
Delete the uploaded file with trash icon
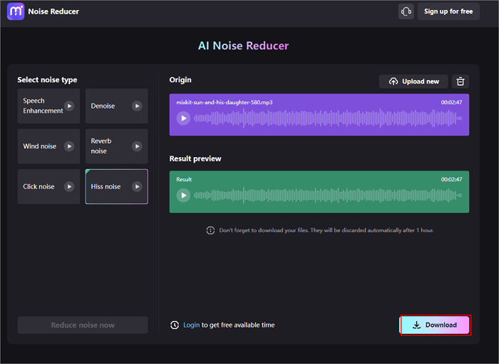pos(461,81)
